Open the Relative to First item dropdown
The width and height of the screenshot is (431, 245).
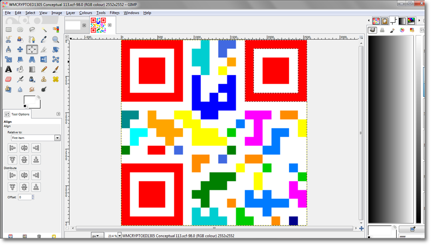click(36, 138)
